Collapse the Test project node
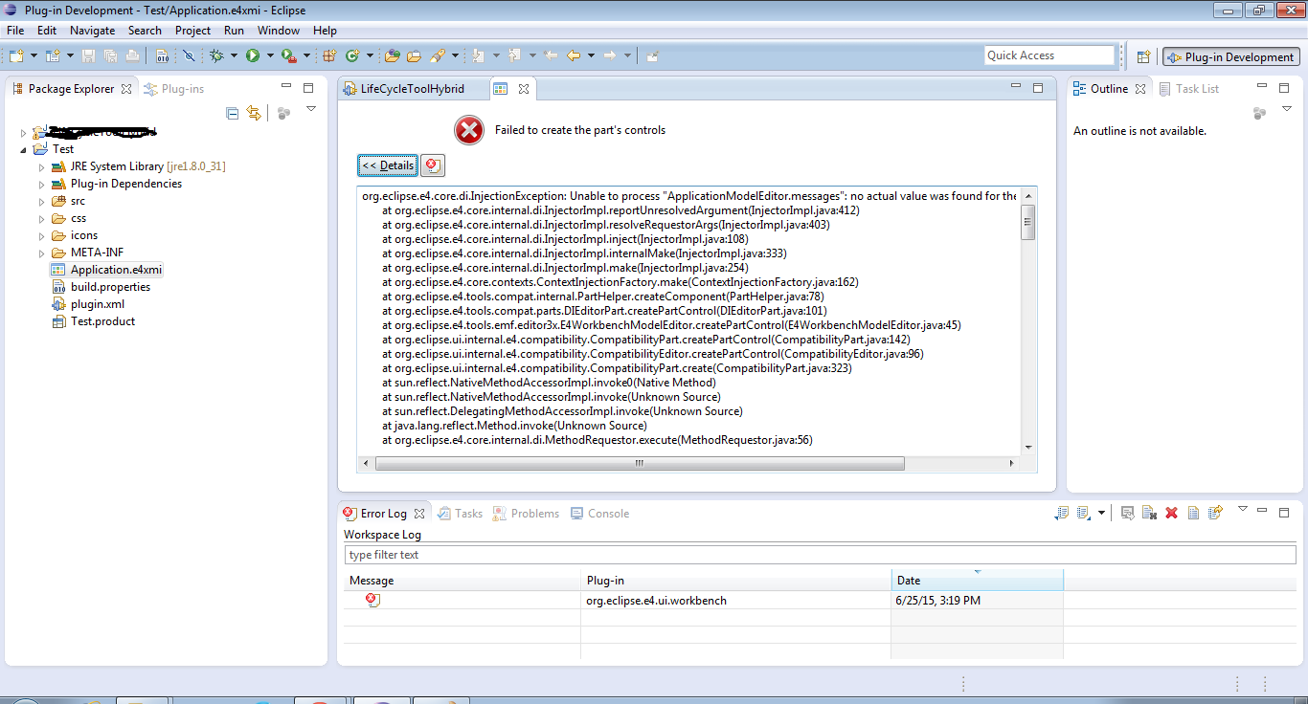Image resolution: width=1308 pixels, height=704 pixels. coord(23,149)
